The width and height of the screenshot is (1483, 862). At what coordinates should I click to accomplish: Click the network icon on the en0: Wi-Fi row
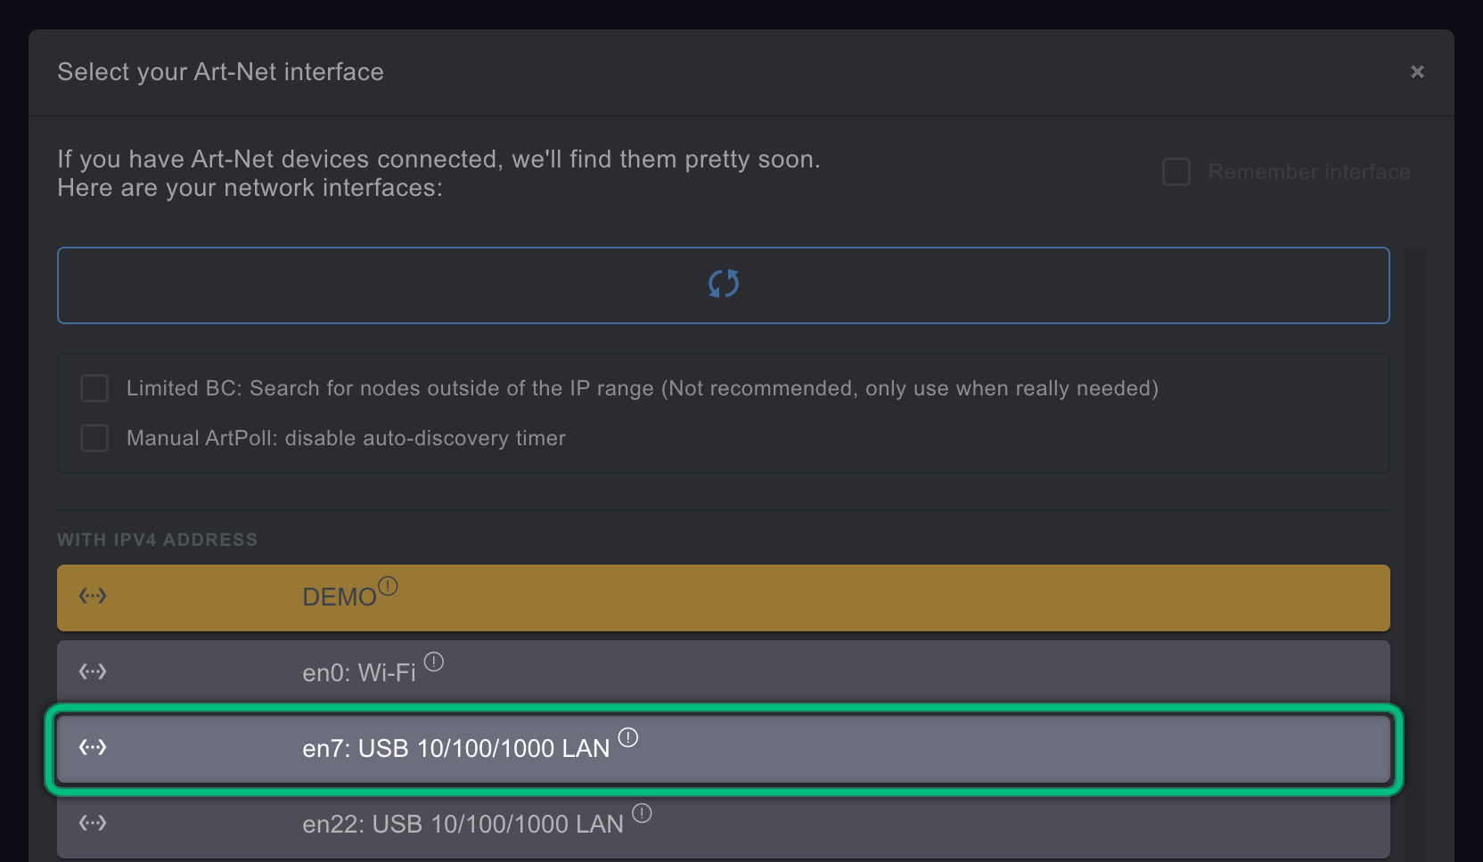93,671
